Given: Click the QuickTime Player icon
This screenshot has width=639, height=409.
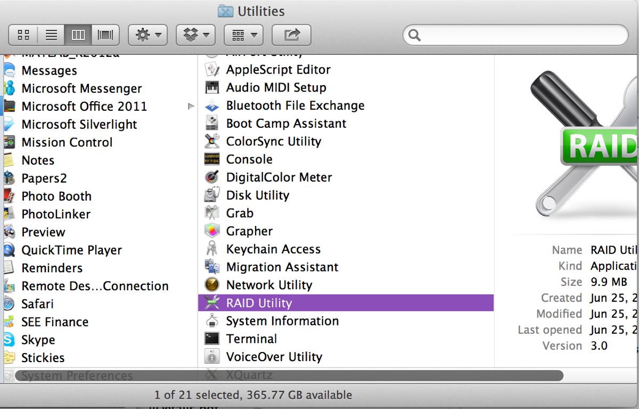Looking at the screenshot, I should click(x=9, y=250).
